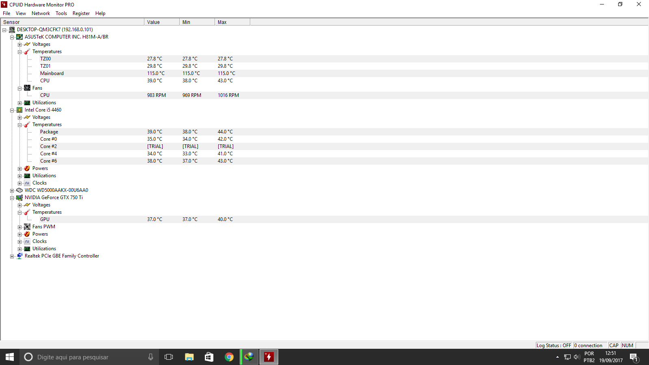Open File Explorer from the taskbar
The height and width of the screenshot is (365, 649).
click(x=189, y=357)
